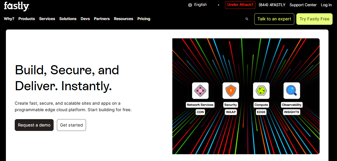Click the INSIGHTS label
This screenshot has height=161, width=337.
[x=291, y=112]
